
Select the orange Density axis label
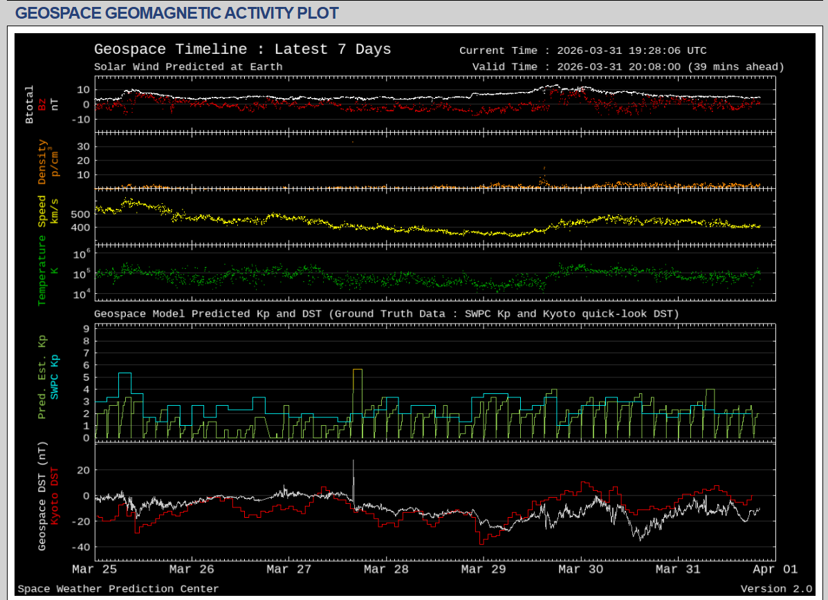[x=42, y=162]
